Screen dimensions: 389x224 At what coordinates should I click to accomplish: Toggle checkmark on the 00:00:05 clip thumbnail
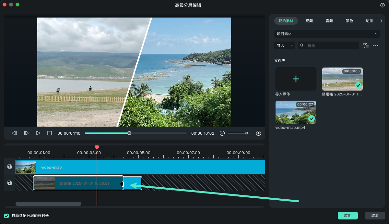358,85
